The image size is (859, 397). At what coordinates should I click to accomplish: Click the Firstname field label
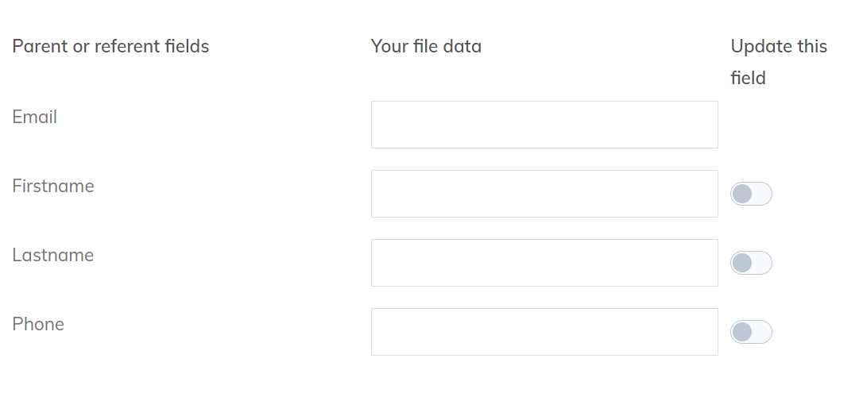(x=53, y=187)
